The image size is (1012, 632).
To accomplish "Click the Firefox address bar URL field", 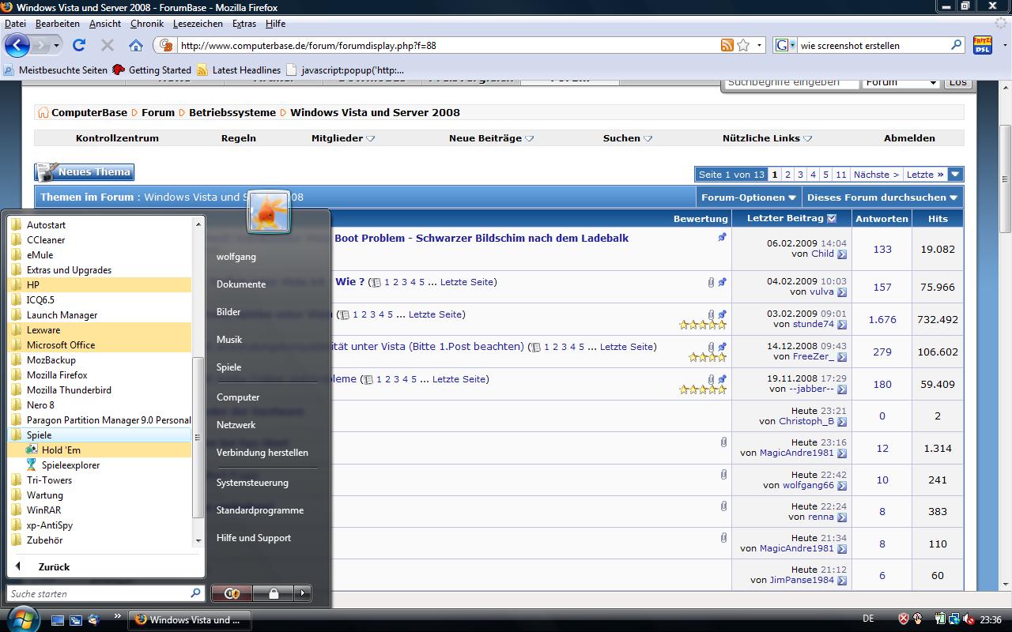I will (x=447, y=46).
